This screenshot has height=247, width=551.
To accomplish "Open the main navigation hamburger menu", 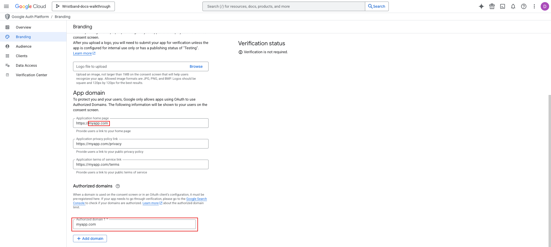I will tap(6, 6).
